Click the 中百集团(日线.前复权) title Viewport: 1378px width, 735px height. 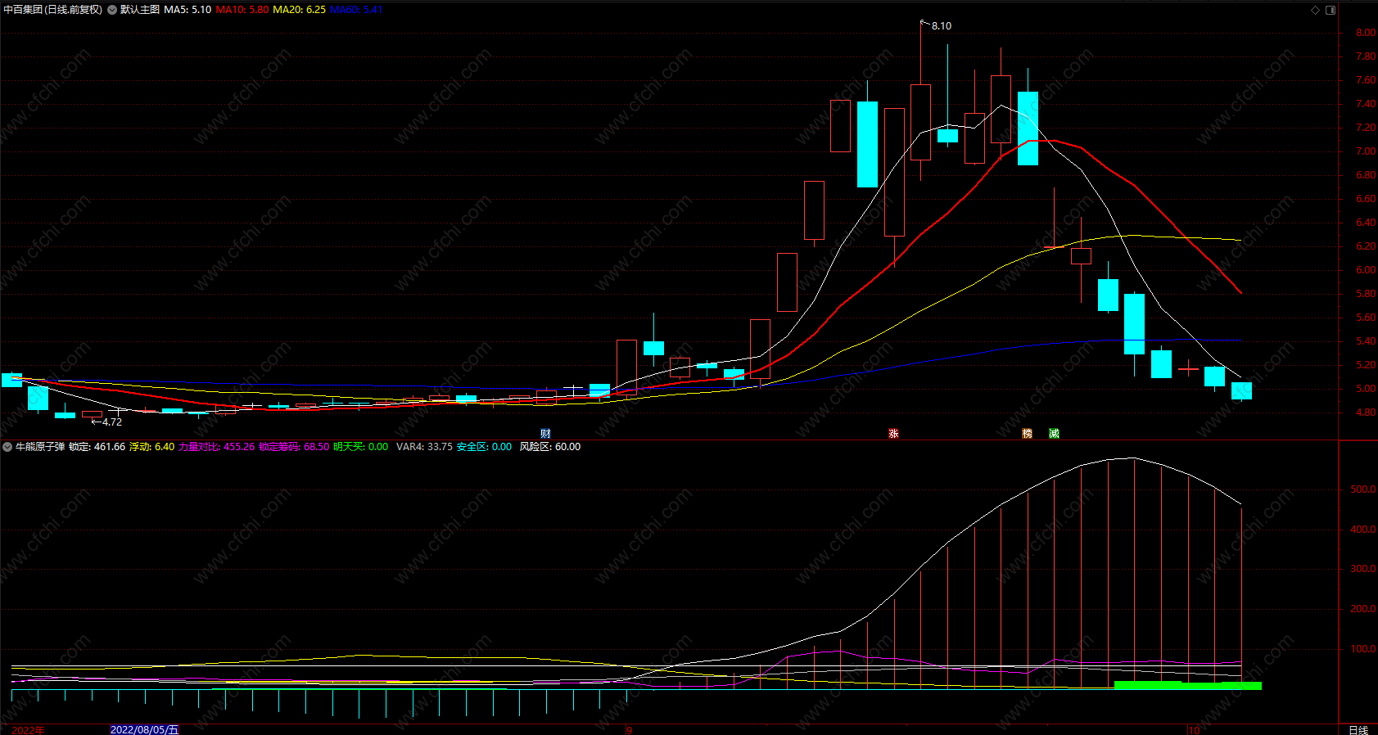[x=53, y=10]
